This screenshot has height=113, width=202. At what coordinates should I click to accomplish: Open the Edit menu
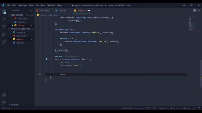(14, 5)
